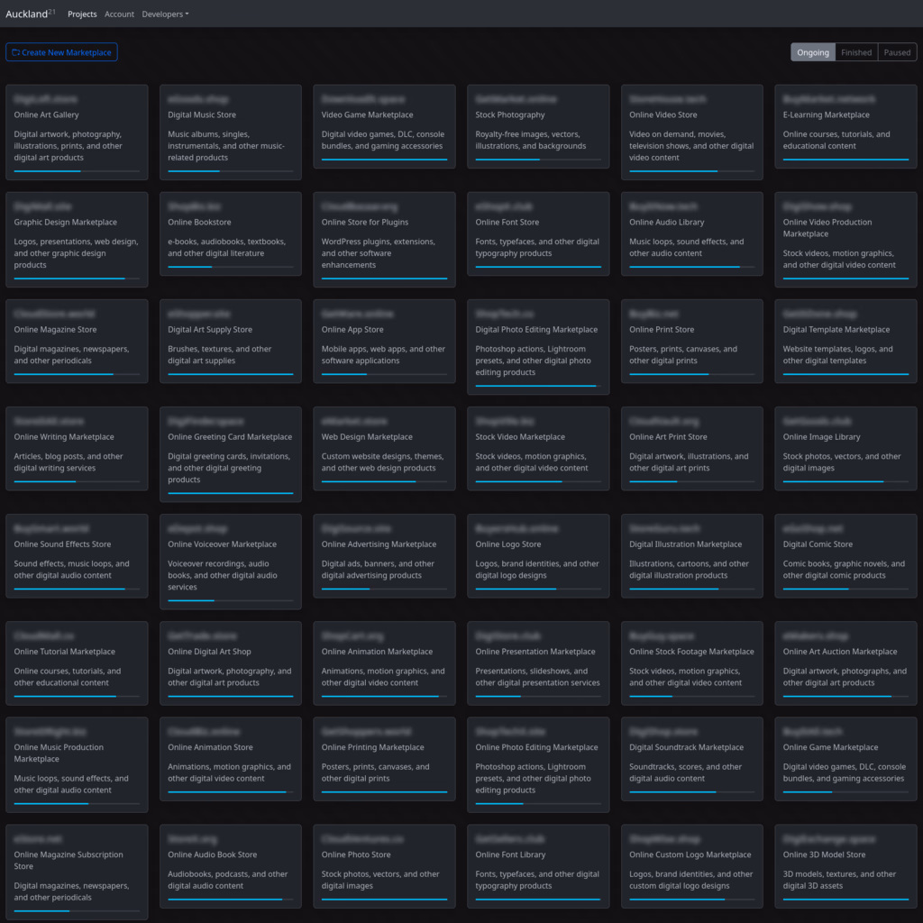The image size is (923, 923).
Task: Show Finished marketplaces
Action: [x=855, y=52]
